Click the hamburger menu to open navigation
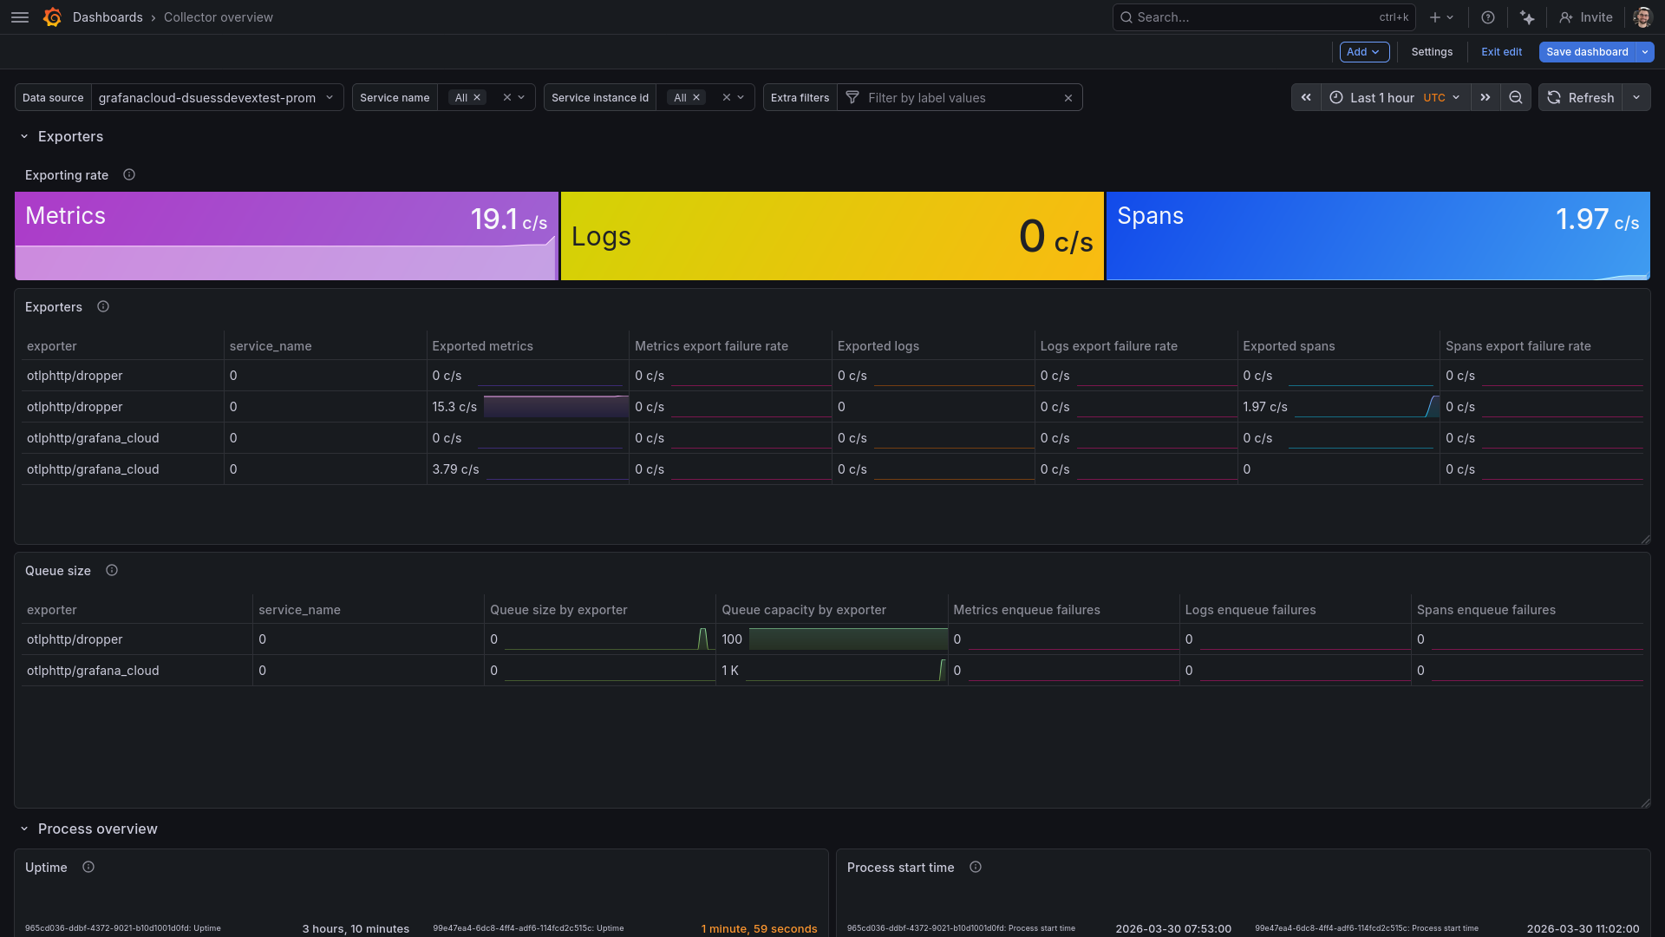1665x937 pixels. pos(19,17)
